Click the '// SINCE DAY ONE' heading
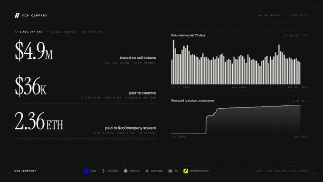This screenshot has height=182, width=323. [x=28, y=32]
